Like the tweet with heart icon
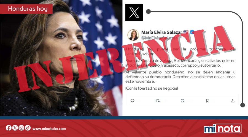 [x=182, y=101]
